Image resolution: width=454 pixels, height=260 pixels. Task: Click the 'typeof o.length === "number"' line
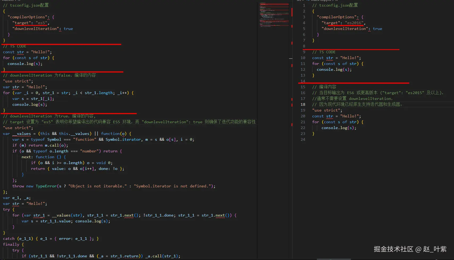click(67, 151)
